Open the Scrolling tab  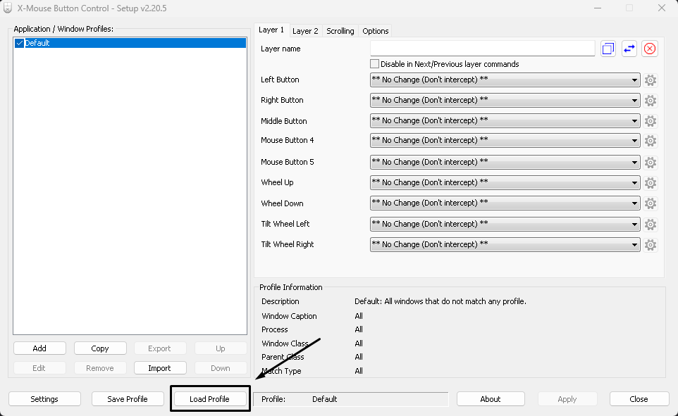(x=340, y=31)
